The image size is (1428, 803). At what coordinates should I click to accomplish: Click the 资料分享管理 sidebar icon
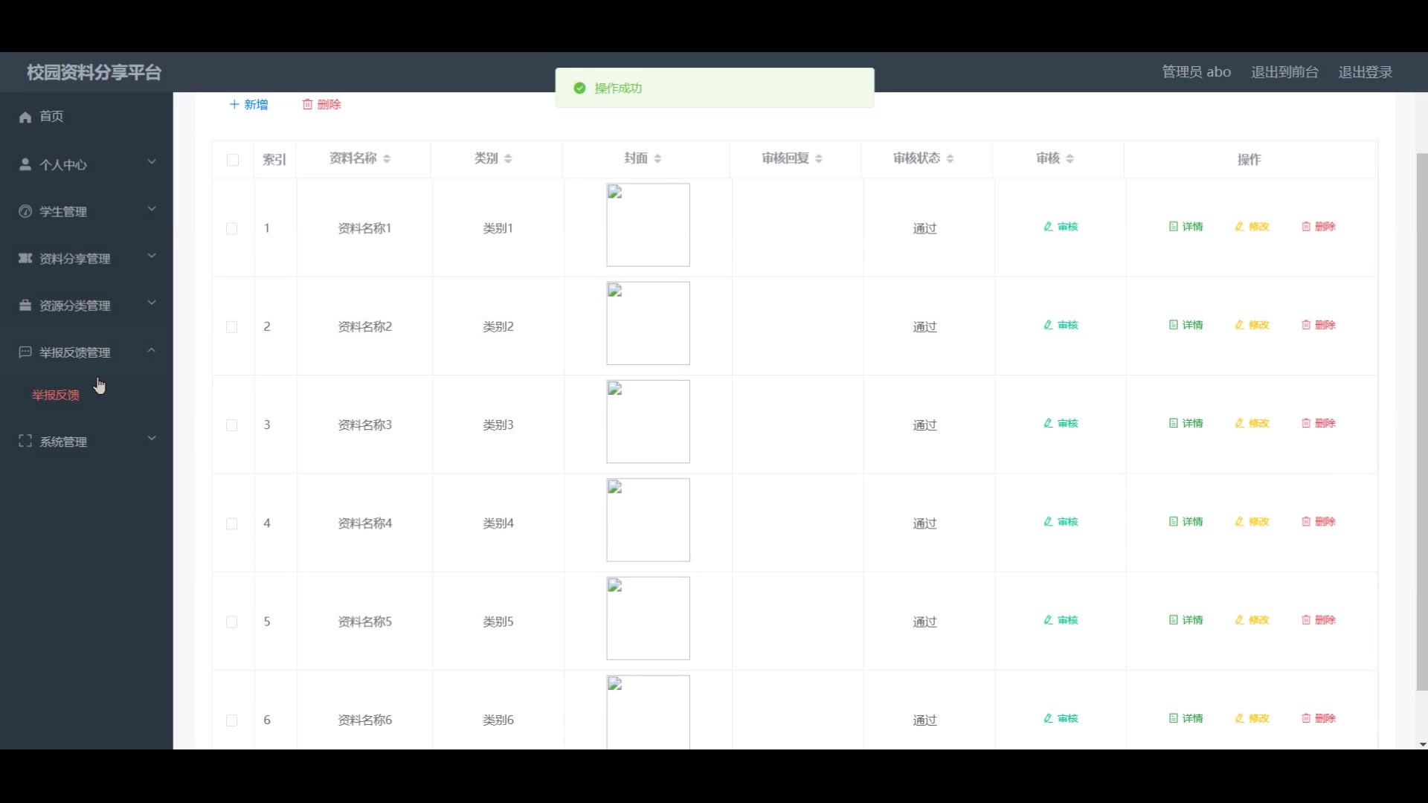25,258
